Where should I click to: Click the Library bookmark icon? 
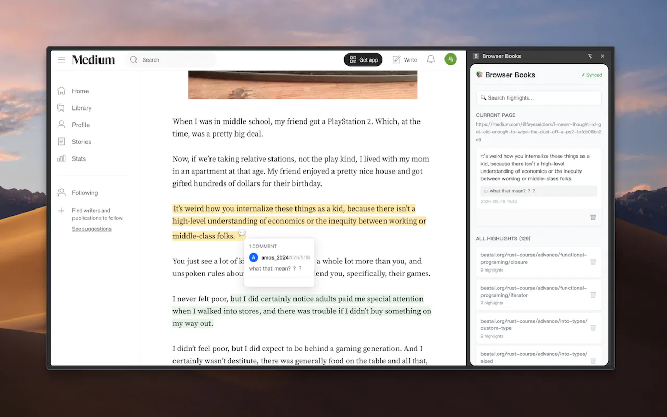[61, 108]
